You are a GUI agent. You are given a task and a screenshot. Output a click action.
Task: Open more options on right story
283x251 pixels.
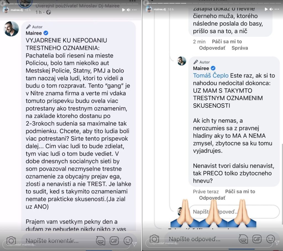(277, 9)
